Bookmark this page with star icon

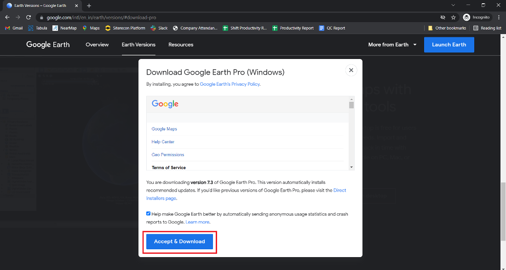click(x=454, y=17)
